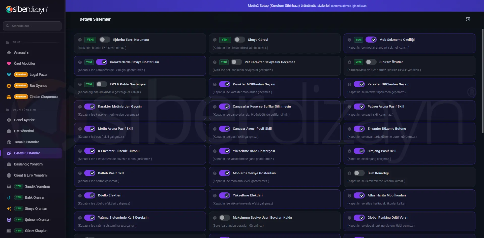Turn on the Sınırsız Özütler toggle
This screenshot has width=484, height=238.
[x=371, y=62]
